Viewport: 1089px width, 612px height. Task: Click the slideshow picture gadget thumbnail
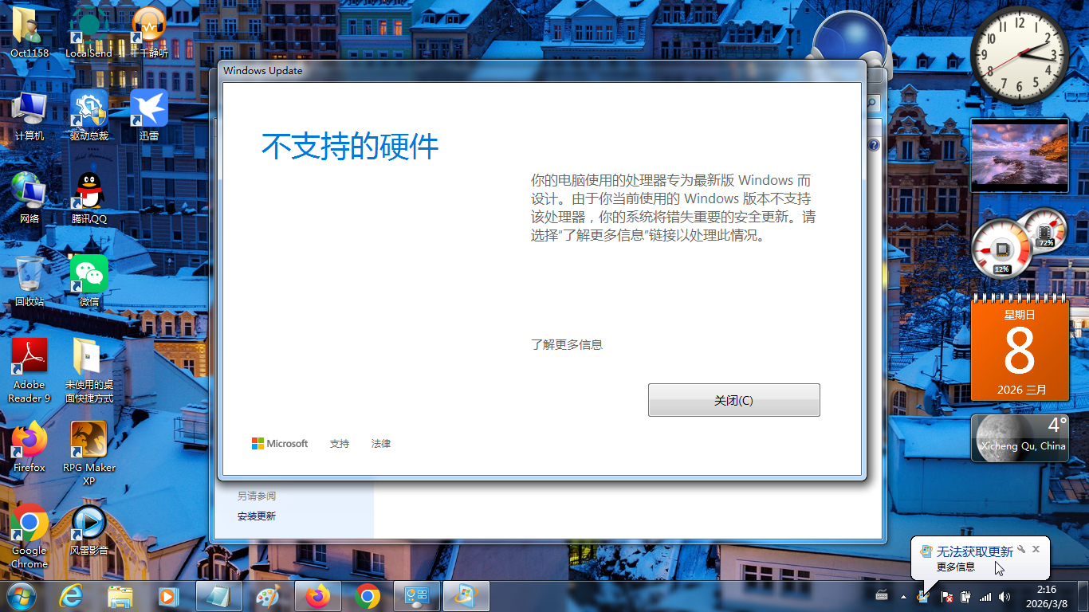[1019, 155]
